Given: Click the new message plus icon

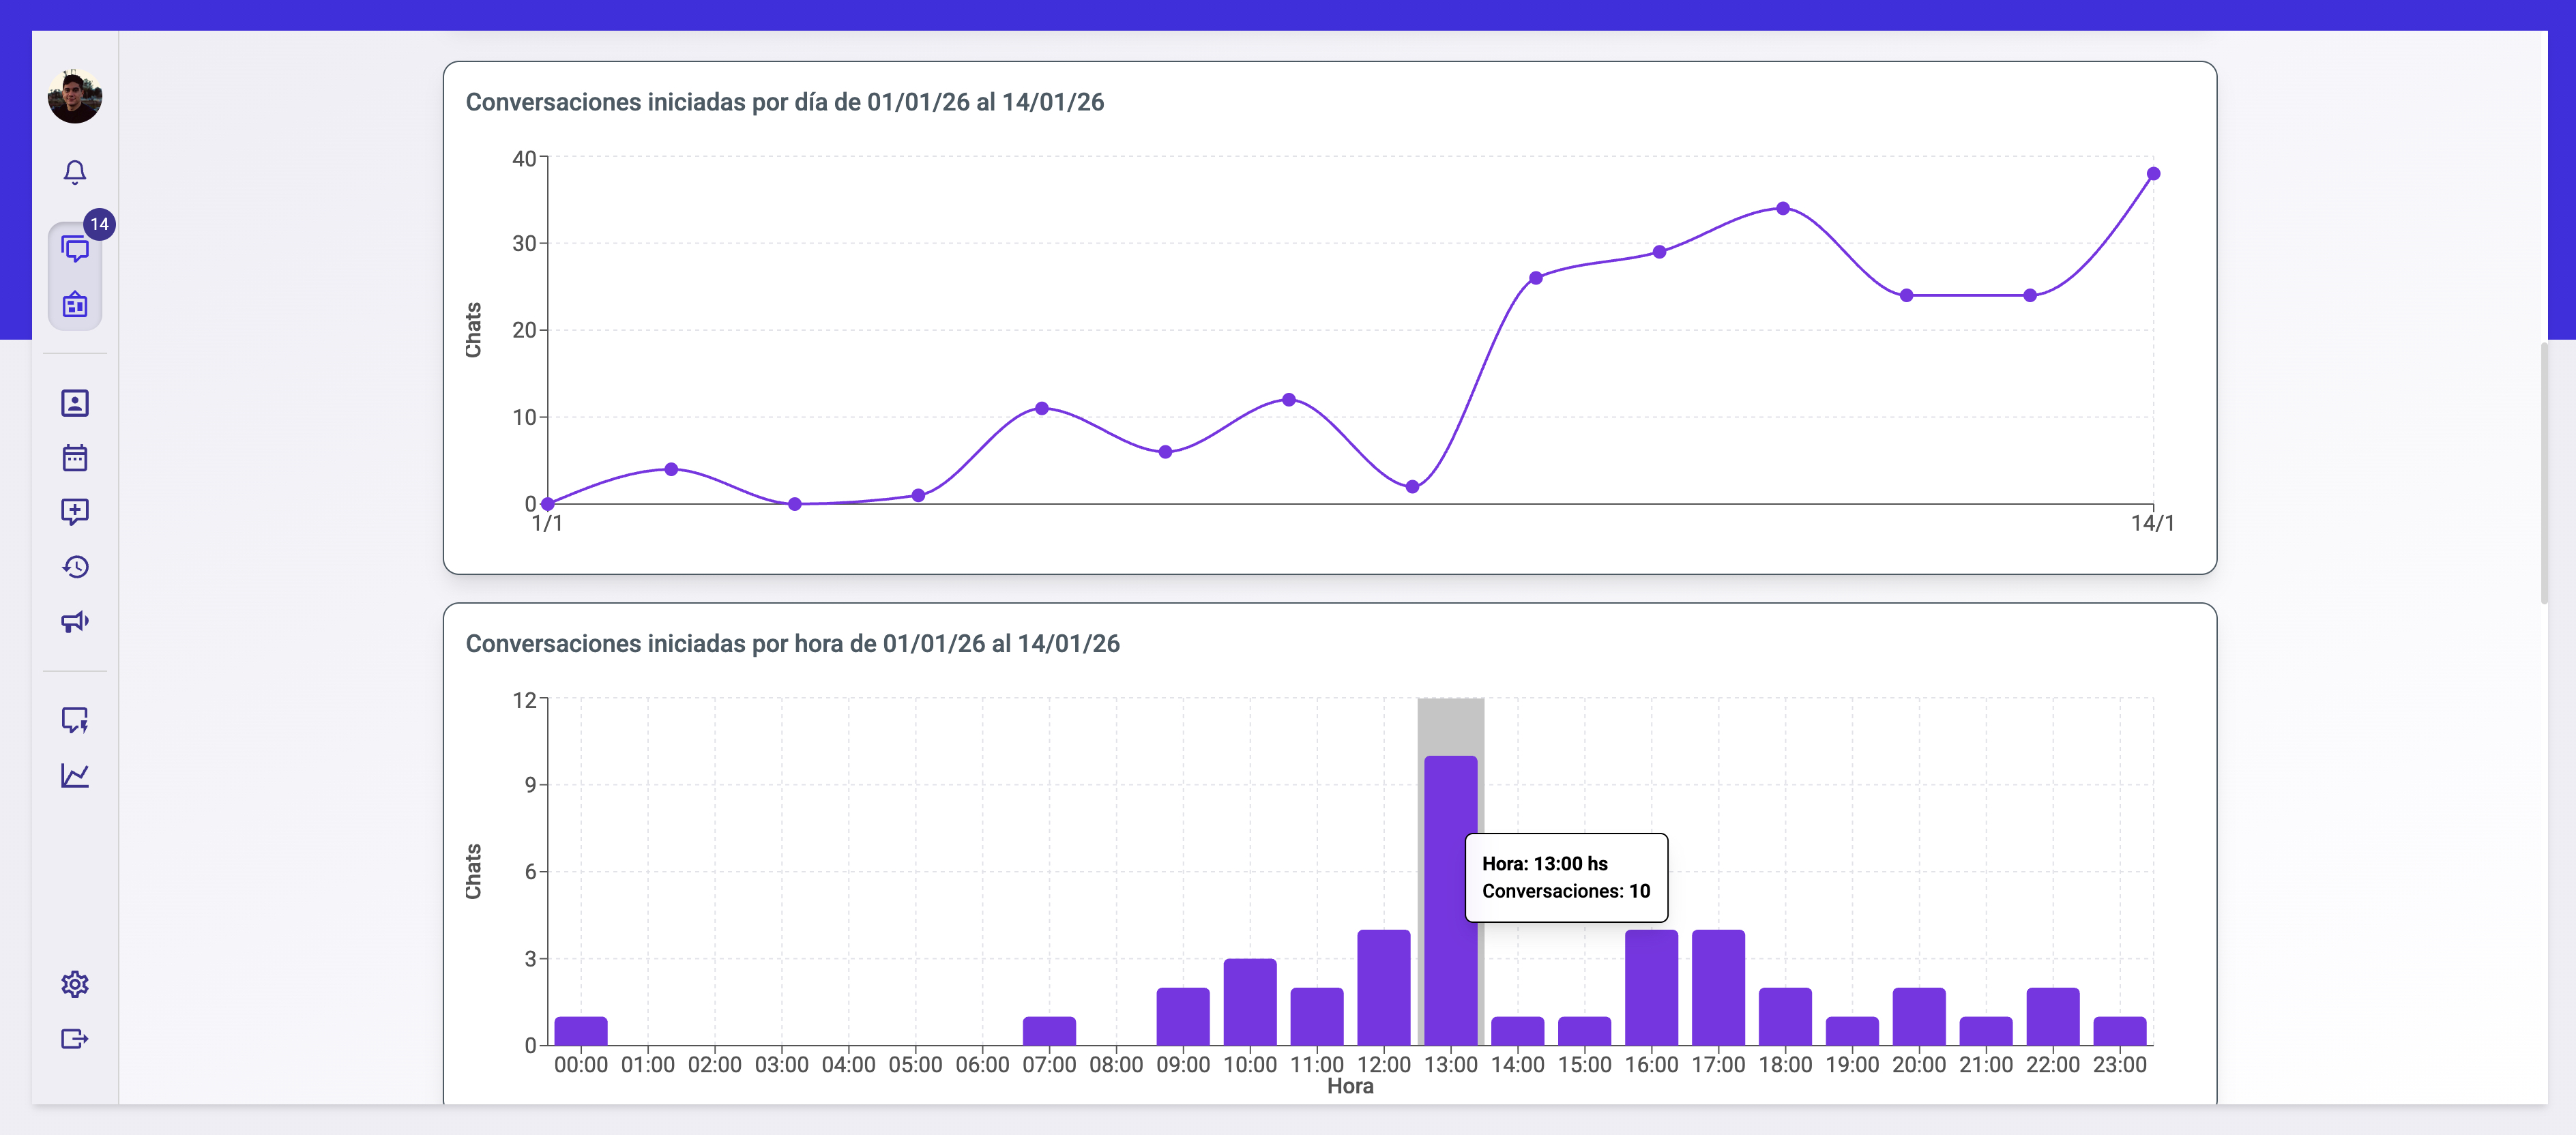Looking at the screenshot, I should click(x=75, y=512).
